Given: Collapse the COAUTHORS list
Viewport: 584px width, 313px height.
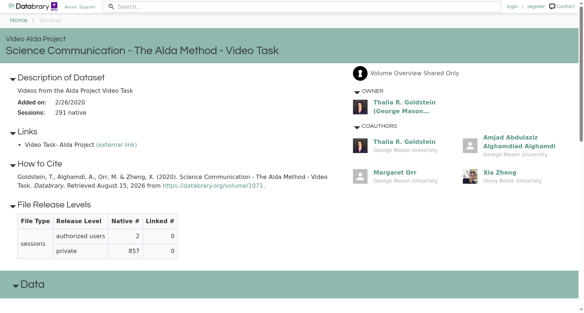Looking at the screenshot, I should (x=357, y=127).
